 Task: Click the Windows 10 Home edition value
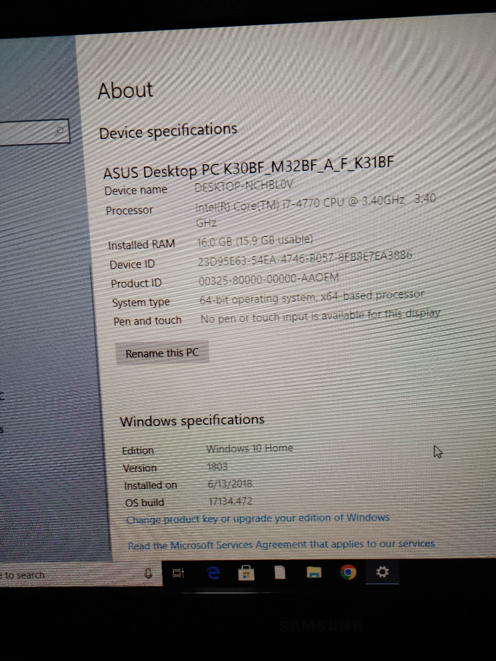click(249, 448)
